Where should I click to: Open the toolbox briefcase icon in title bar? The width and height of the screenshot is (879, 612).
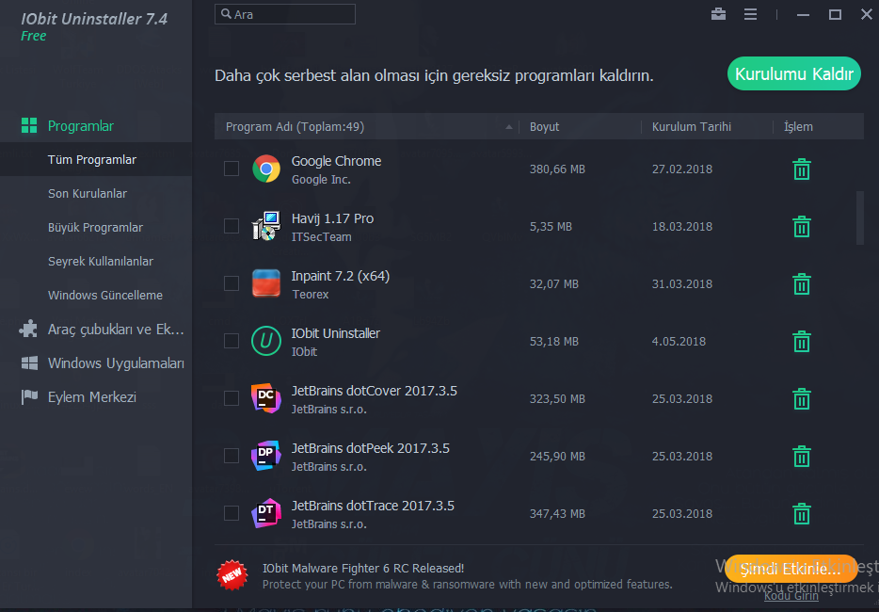(718, 14)
